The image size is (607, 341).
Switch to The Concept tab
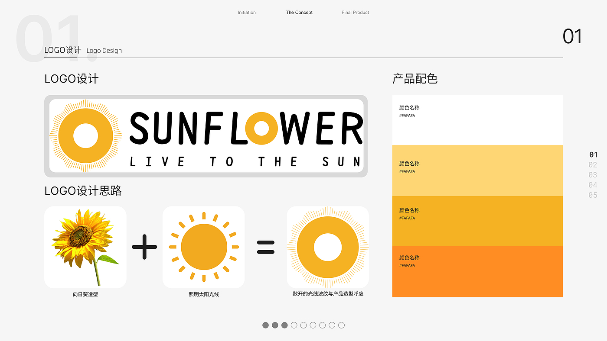299,13
